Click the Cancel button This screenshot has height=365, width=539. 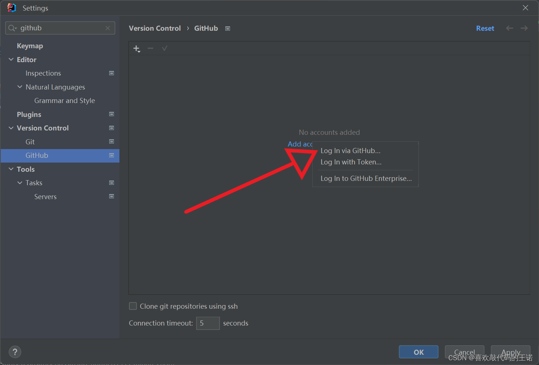(465, 352)
